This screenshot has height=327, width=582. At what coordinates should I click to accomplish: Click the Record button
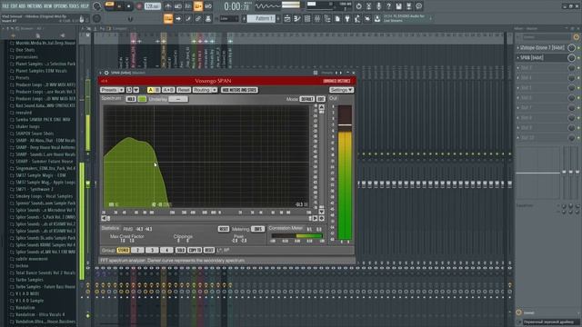[x=139, y=6]
